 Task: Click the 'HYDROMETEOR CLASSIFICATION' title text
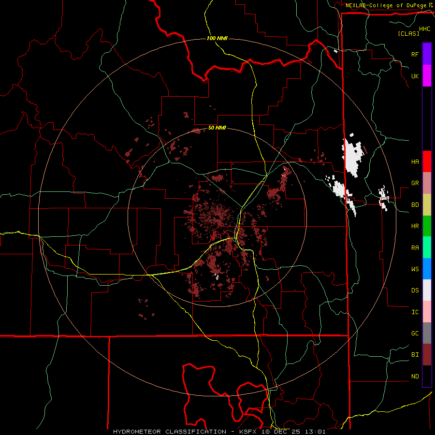(170, 432)
